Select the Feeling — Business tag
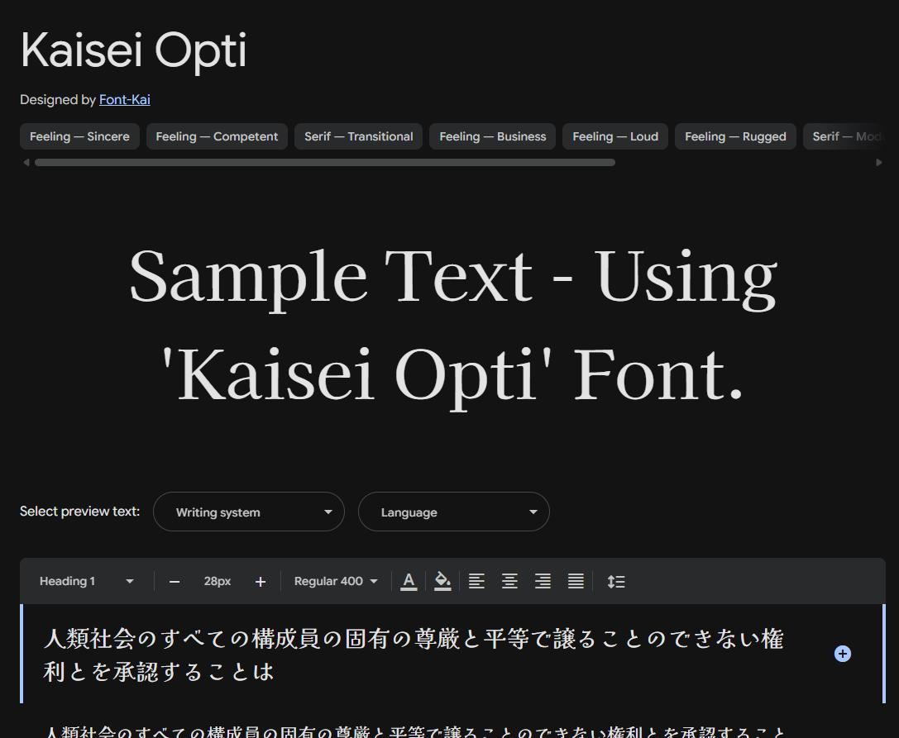Image resolution: width=899 pixels, height=738 pixels. (x=492, y=136)
